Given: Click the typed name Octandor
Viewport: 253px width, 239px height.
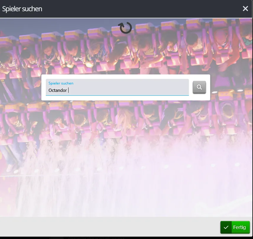Looking at the screenshot, I should click(x=58, y=90).
